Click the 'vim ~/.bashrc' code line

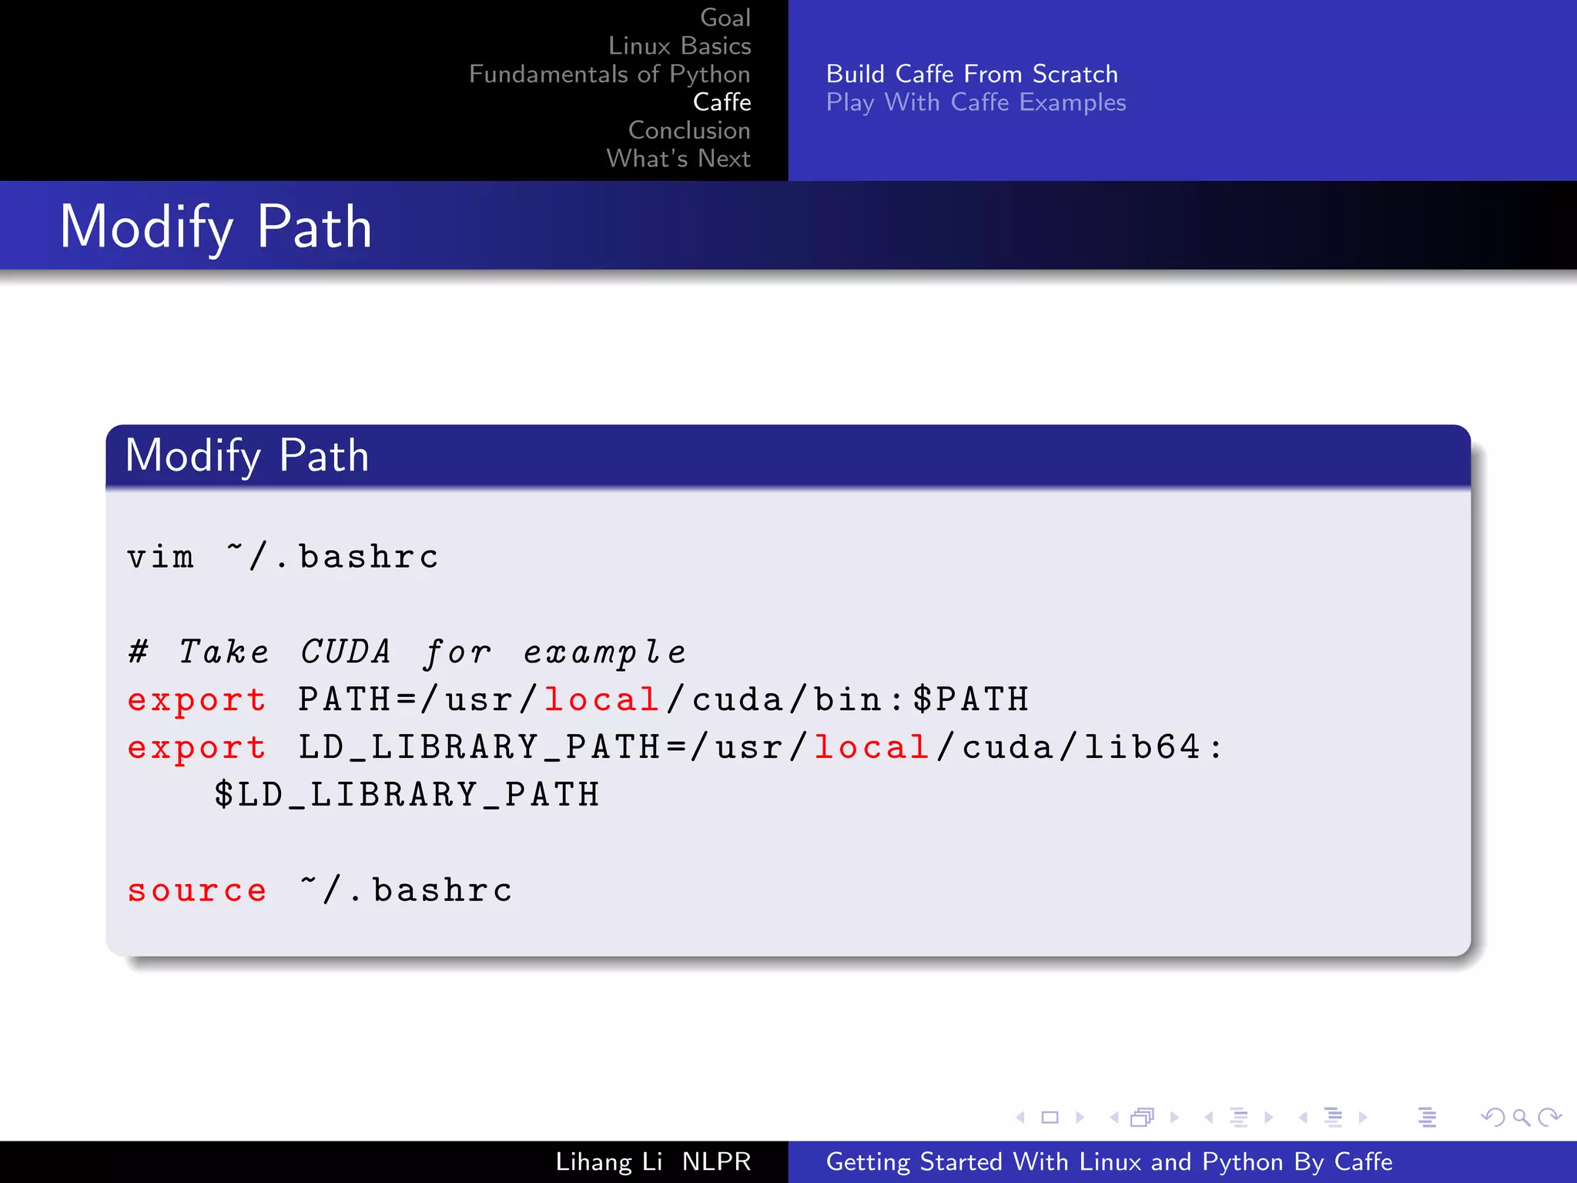pos(283,557)
